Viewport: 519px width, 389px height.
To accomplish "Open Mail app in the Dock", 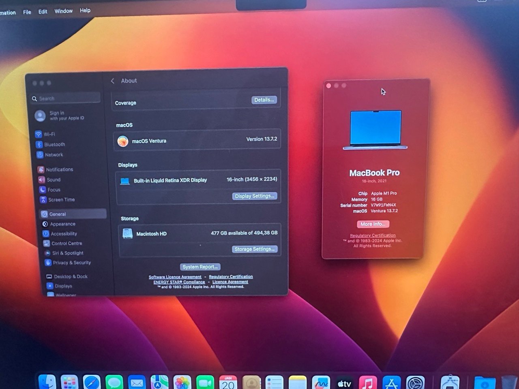I will (x=137, y=382).
